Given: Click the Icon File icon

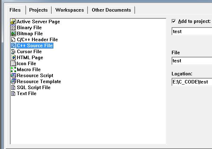Looking at the screenshot, I should (14, 64).
